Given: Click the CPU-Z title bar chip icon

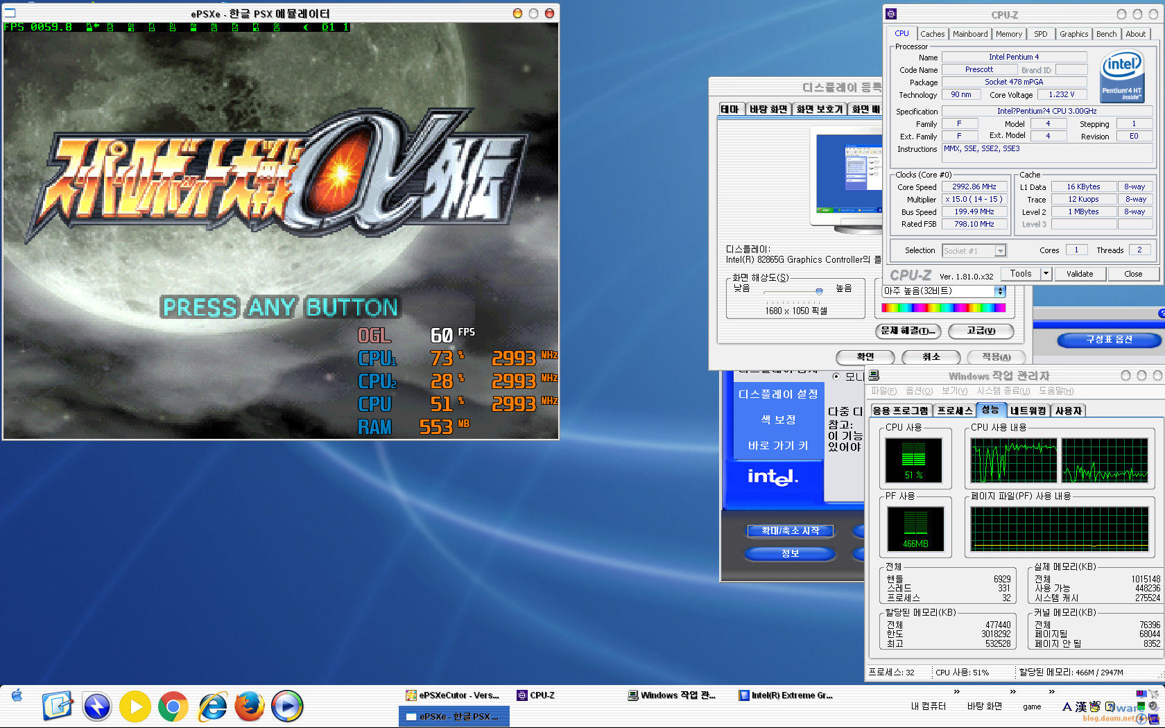Looking at the screenshot, I should coord(891,14).
